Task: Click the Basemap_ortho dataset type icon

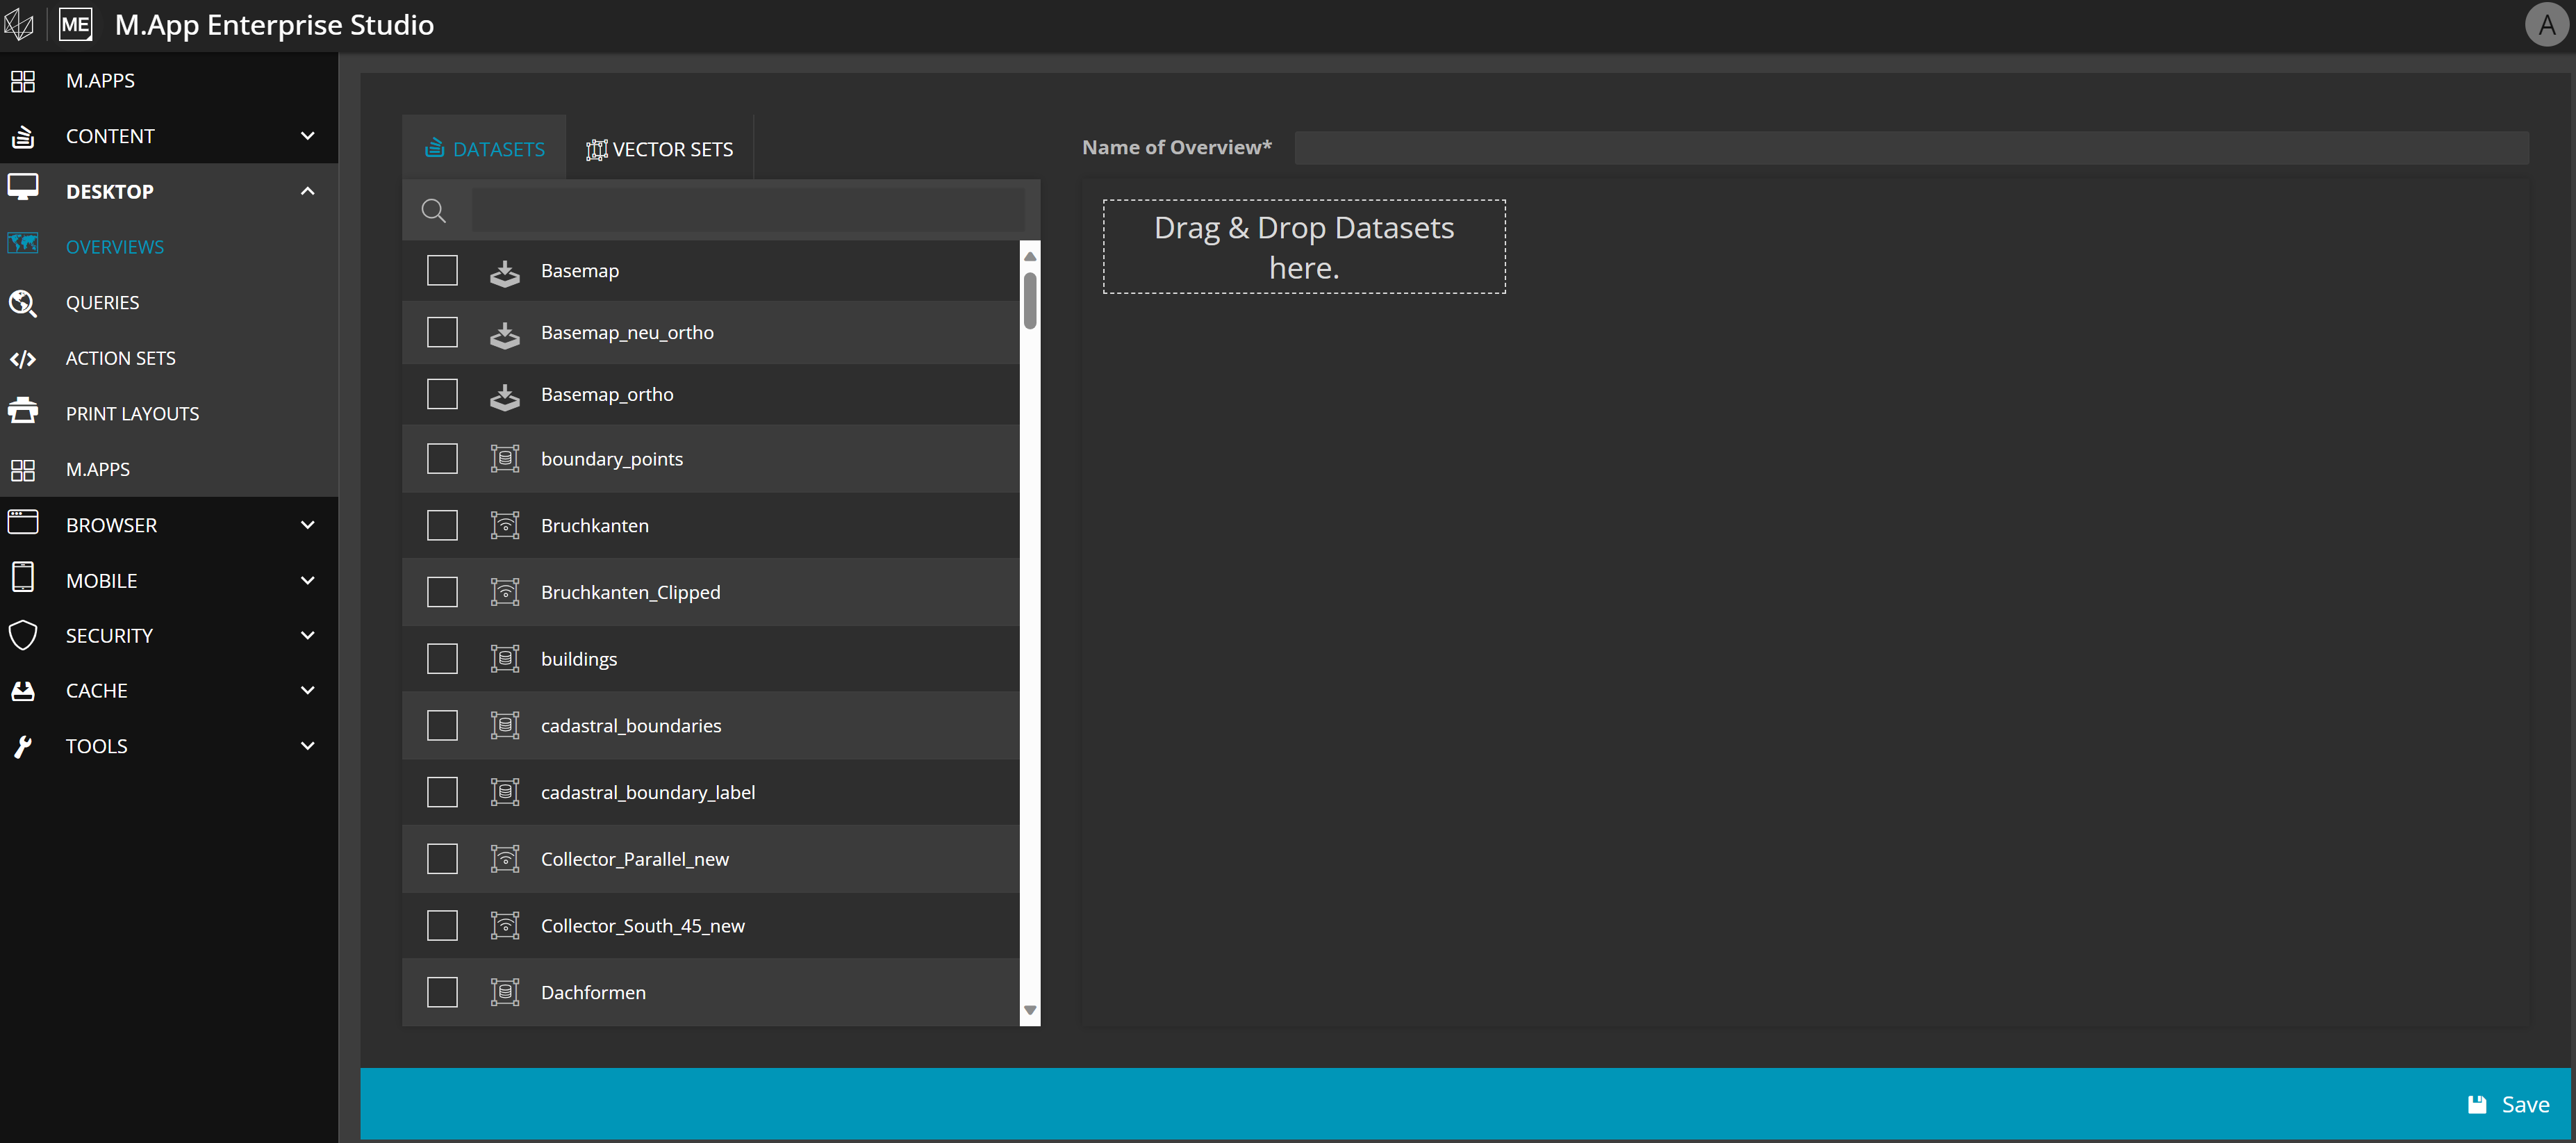Action: coord(505,396)
